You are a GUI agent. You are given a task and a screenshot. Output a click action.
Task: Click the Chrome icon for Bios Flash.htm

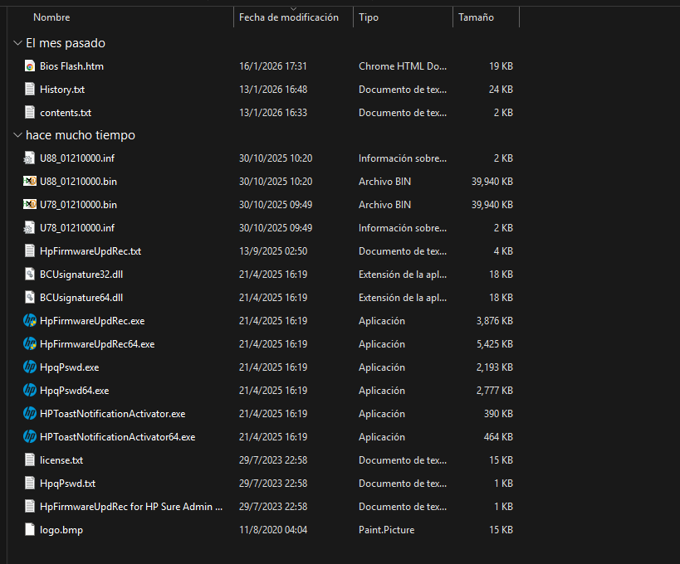30,66
